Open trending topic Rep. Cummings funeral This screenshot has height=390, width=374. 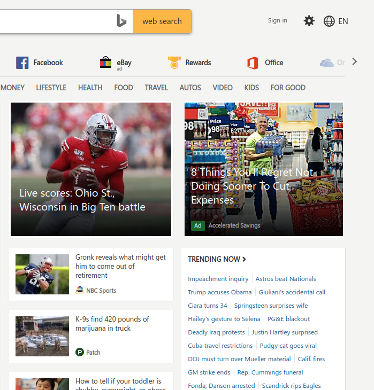270,372
